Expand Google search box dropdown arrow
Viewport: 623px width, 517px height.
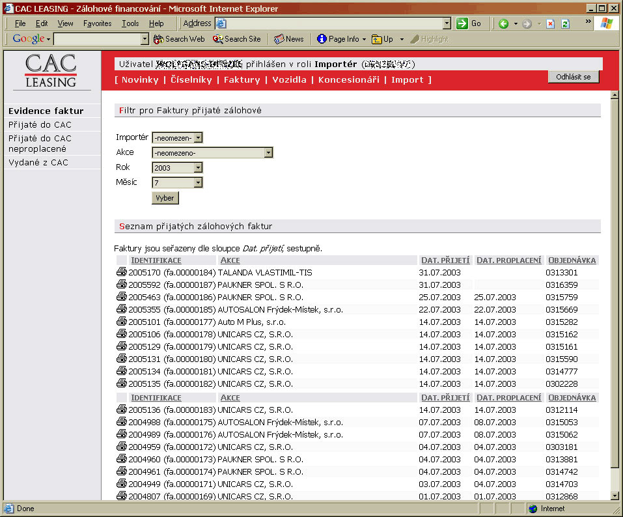pyautogui.click(x=145, y=39)
